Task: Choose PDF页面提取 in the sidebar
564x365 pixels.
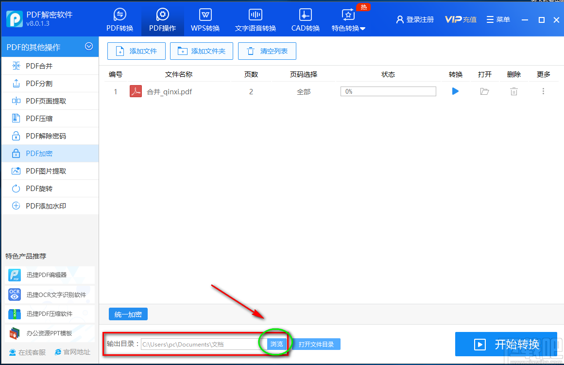Action: coord(50,101)
